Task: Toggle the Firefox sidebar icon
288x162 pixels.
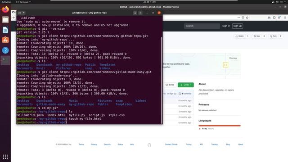Action: pyautogui.click(x=274, y=18)
